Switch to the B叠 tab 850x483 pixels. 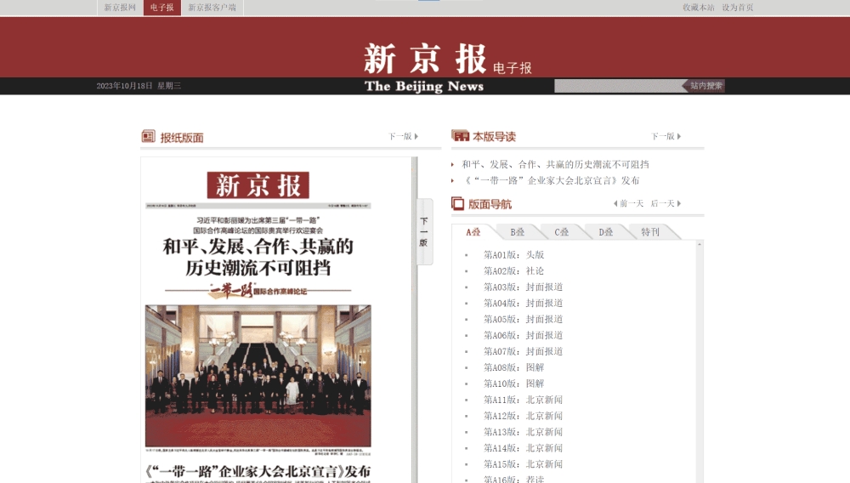click(x=517, y=232)
